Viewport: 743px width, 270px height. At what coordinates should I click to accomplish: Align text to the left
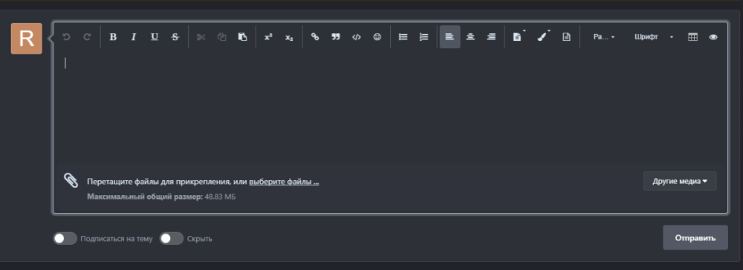point(450,37)
